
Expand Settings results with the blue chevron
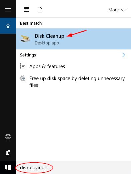pyautogui.click(x=124, y=55)
